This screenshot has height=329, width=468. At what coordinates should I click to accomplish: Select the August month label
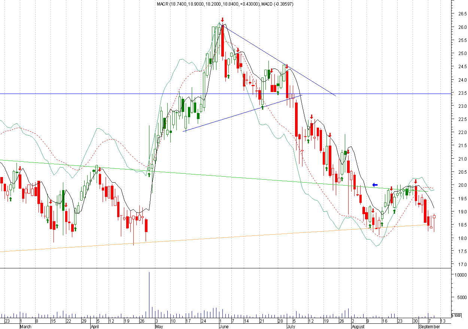(359, 326)
